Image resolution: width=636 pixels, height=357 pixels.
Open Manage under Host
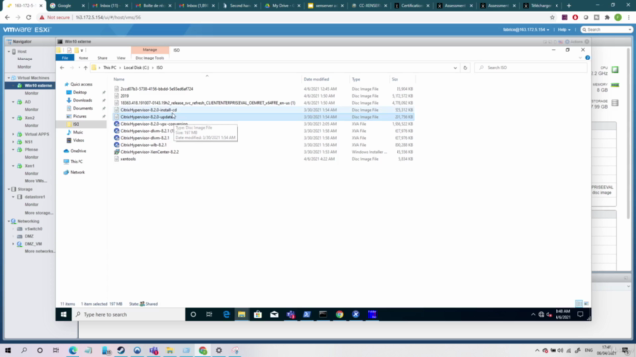pyautogui.click(x=24, y=59)
